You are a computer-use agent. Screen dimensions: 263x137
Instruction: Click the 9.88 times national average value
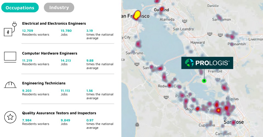90,61
